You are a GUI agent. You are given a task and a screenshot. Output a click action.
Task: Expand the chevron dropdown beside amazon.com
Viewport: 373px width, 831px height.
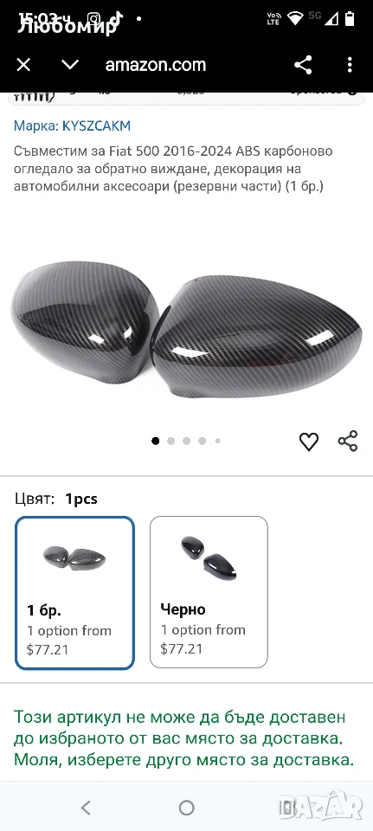point(70,65)
